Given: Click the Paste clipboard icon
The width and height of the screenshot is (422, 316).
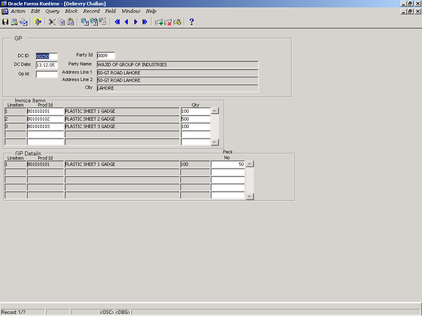Looking at the screenshot, I should 70,22.
